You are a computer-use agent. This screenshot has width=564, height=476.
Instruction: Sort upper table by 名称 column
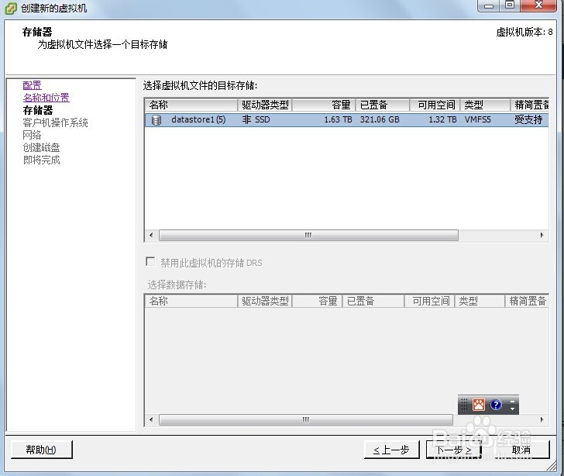coord(191,105)
